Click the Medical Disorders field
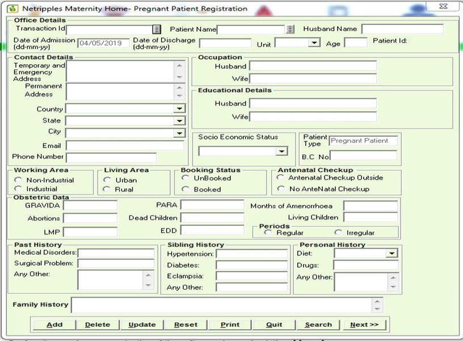The width and height of the screenshot is (463, 341). (116, 253)
